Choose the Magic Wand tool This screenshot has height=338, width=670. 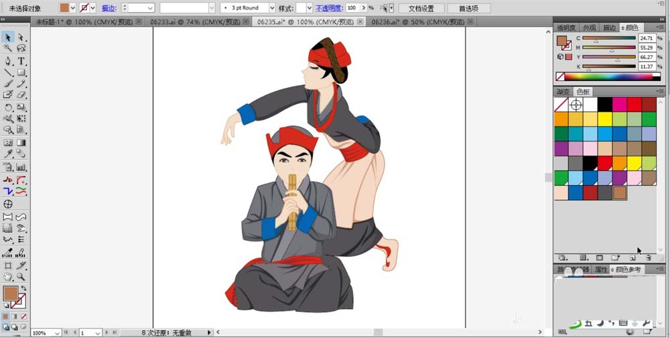tap(8, 48)
